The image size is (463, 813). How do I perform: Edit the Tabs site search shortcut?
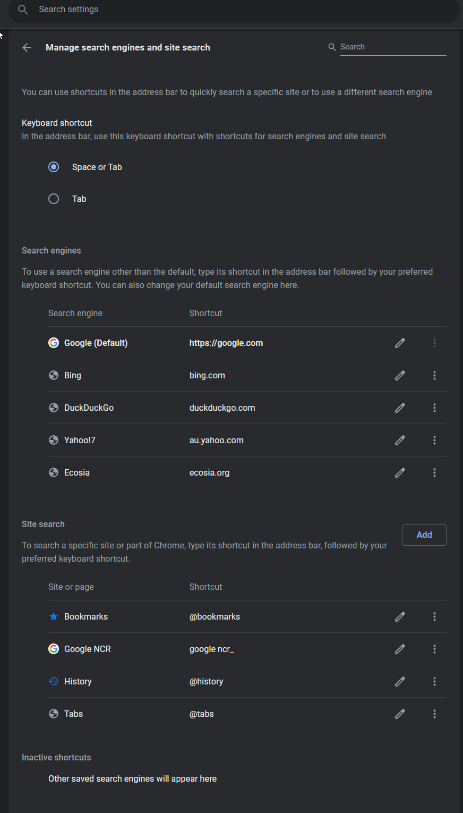point(400,714)
